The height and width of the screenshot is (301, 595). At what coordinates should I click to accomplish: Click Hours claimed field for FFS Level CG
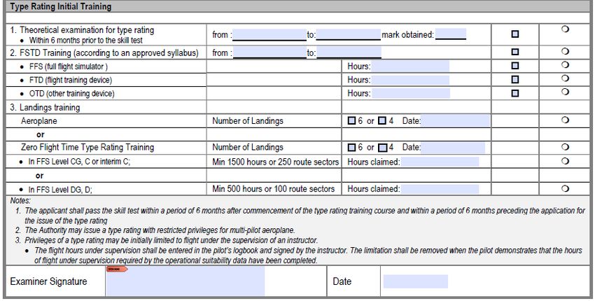[440, 162]
